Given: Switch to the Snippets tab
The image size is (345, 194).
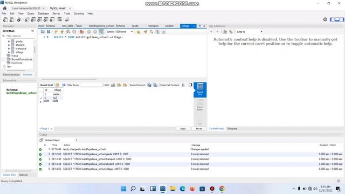Looking at the screenshot, I should pyautogui.click(x=232, y=129).
